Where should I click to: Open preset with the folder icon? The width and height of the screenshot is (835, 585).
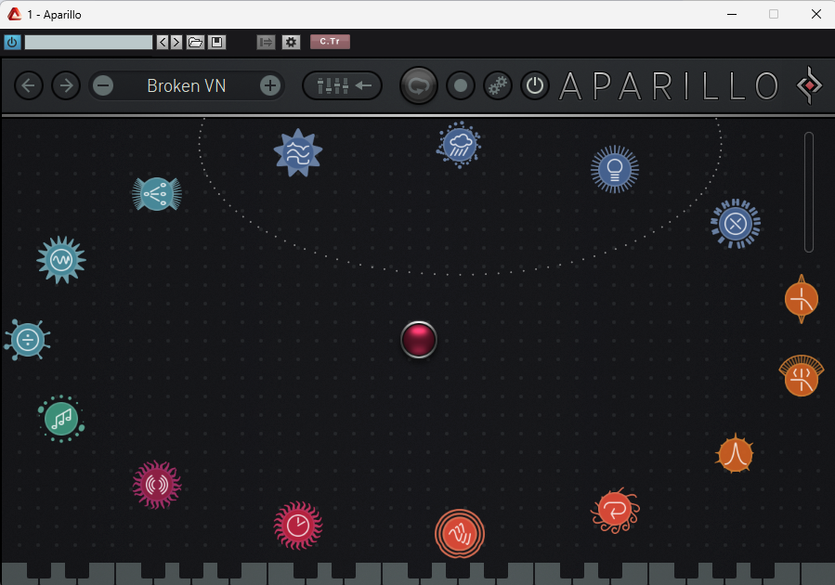pos(195,42)
